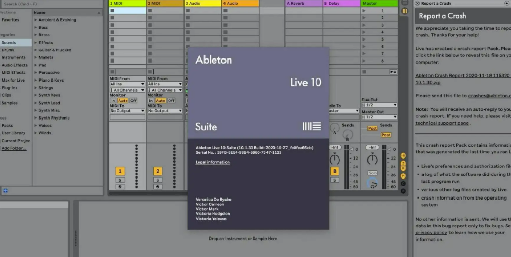Open the Legal information link
Screen dimensions: 511x257
tap(213, 162)
